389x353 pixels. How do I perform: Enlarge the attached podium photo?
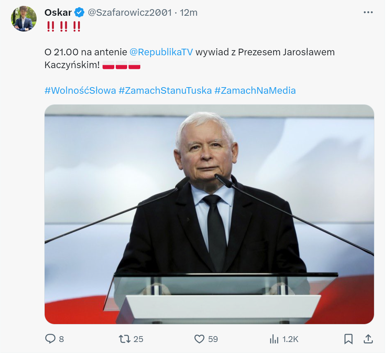209,214
